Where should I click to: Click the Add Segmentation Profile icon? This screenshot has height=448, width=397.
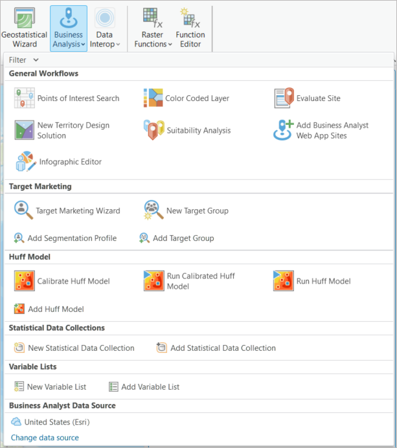[19, 238]
